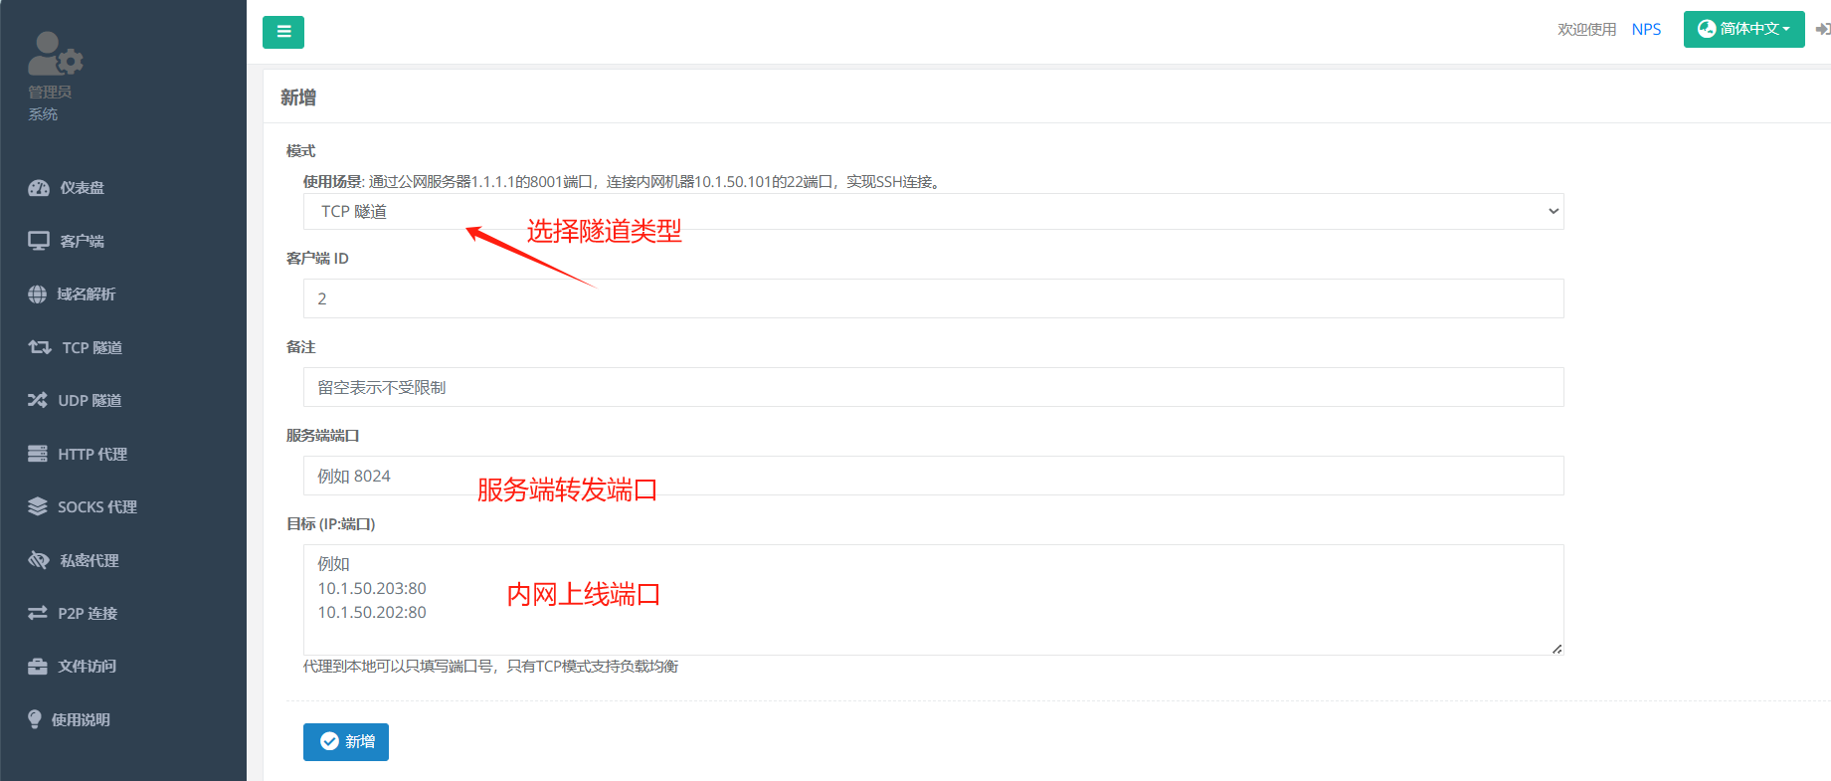This screenshot has width=1831, height=781.
Task: Click the load-balancing hint text below textarea
Action: [x=490, y=666]
